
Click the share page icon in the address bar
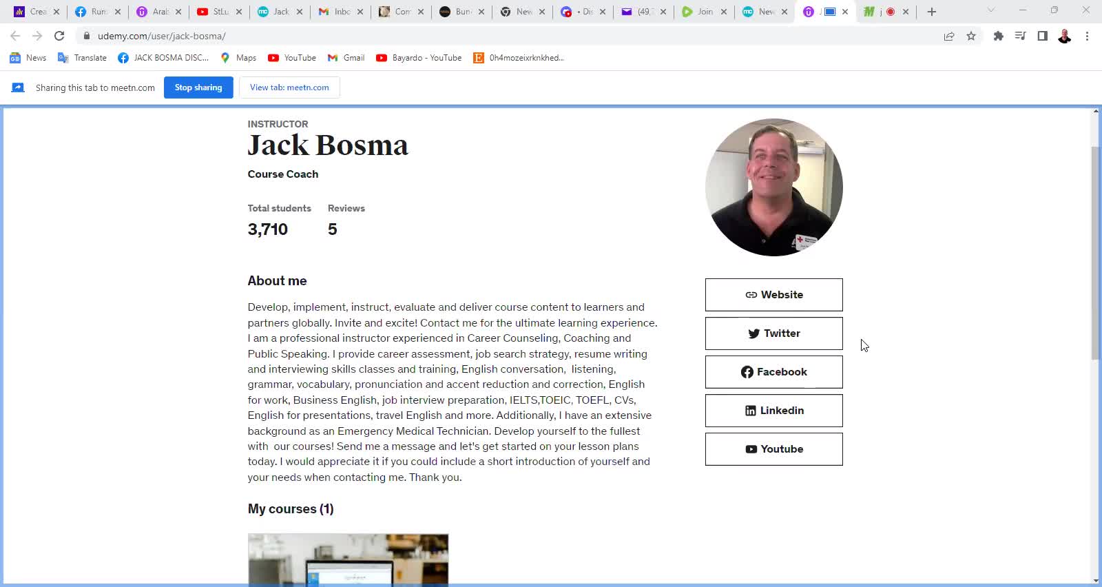pyautogui.click(x=949, y=36)
